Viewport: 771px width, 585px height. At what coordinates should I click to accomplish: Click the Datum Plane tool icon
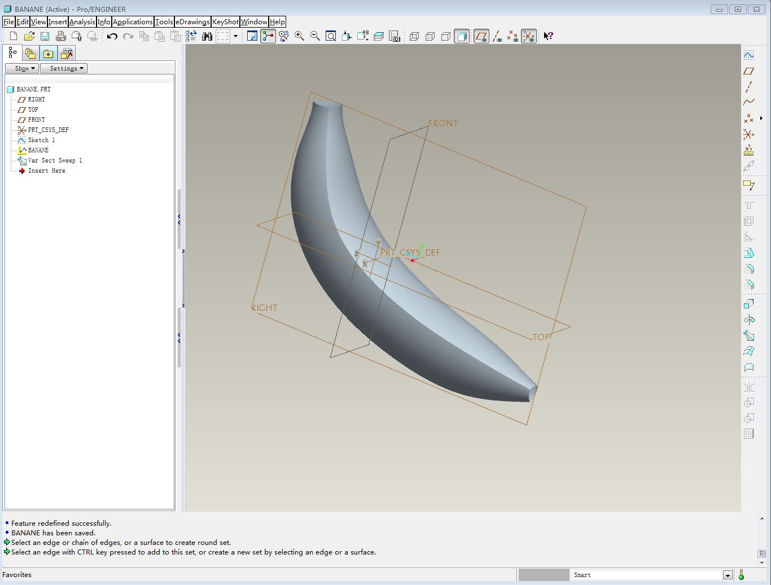pos(749,71)
